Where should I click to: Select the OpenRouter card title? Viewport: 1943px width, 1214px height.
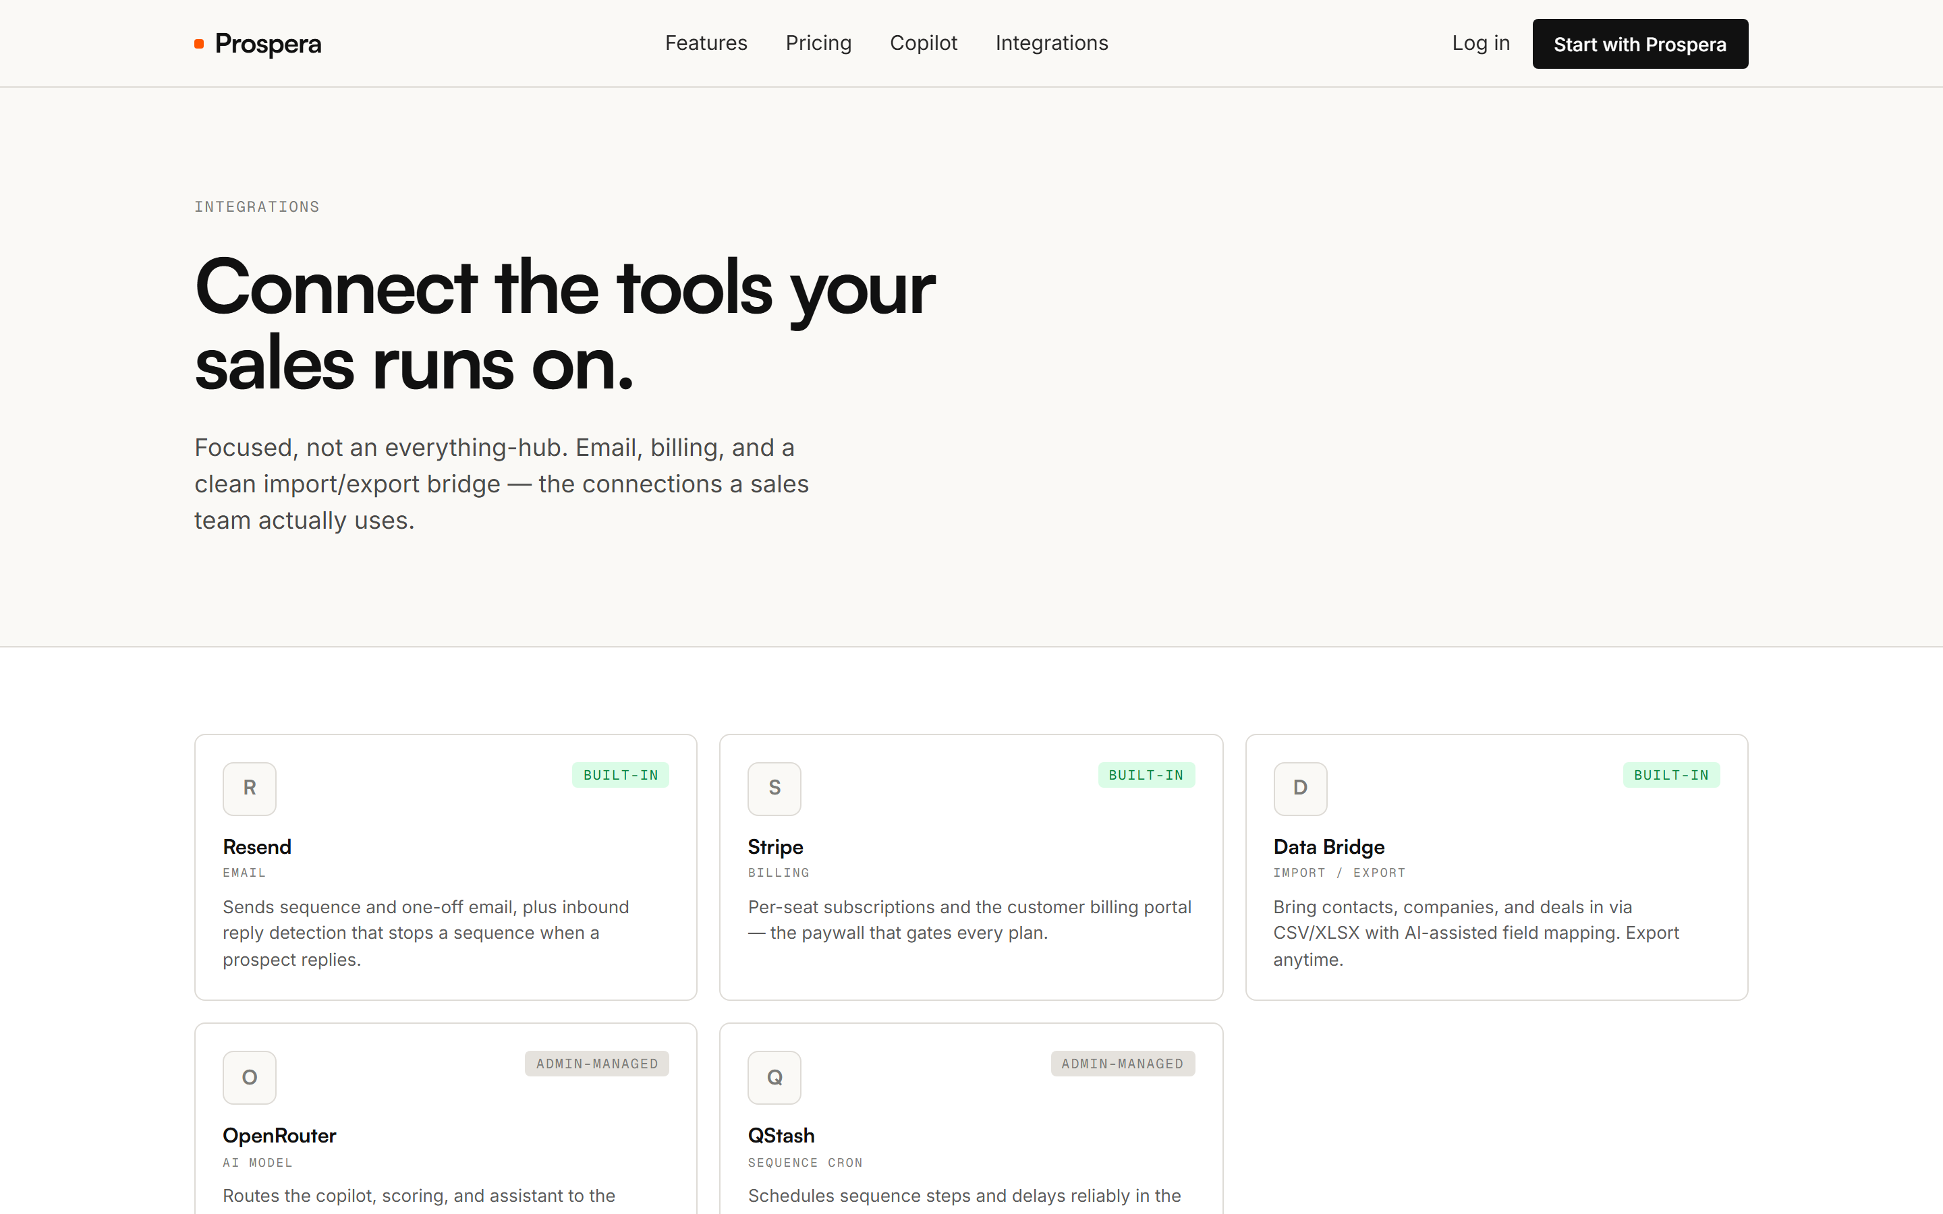(279, 1135)
